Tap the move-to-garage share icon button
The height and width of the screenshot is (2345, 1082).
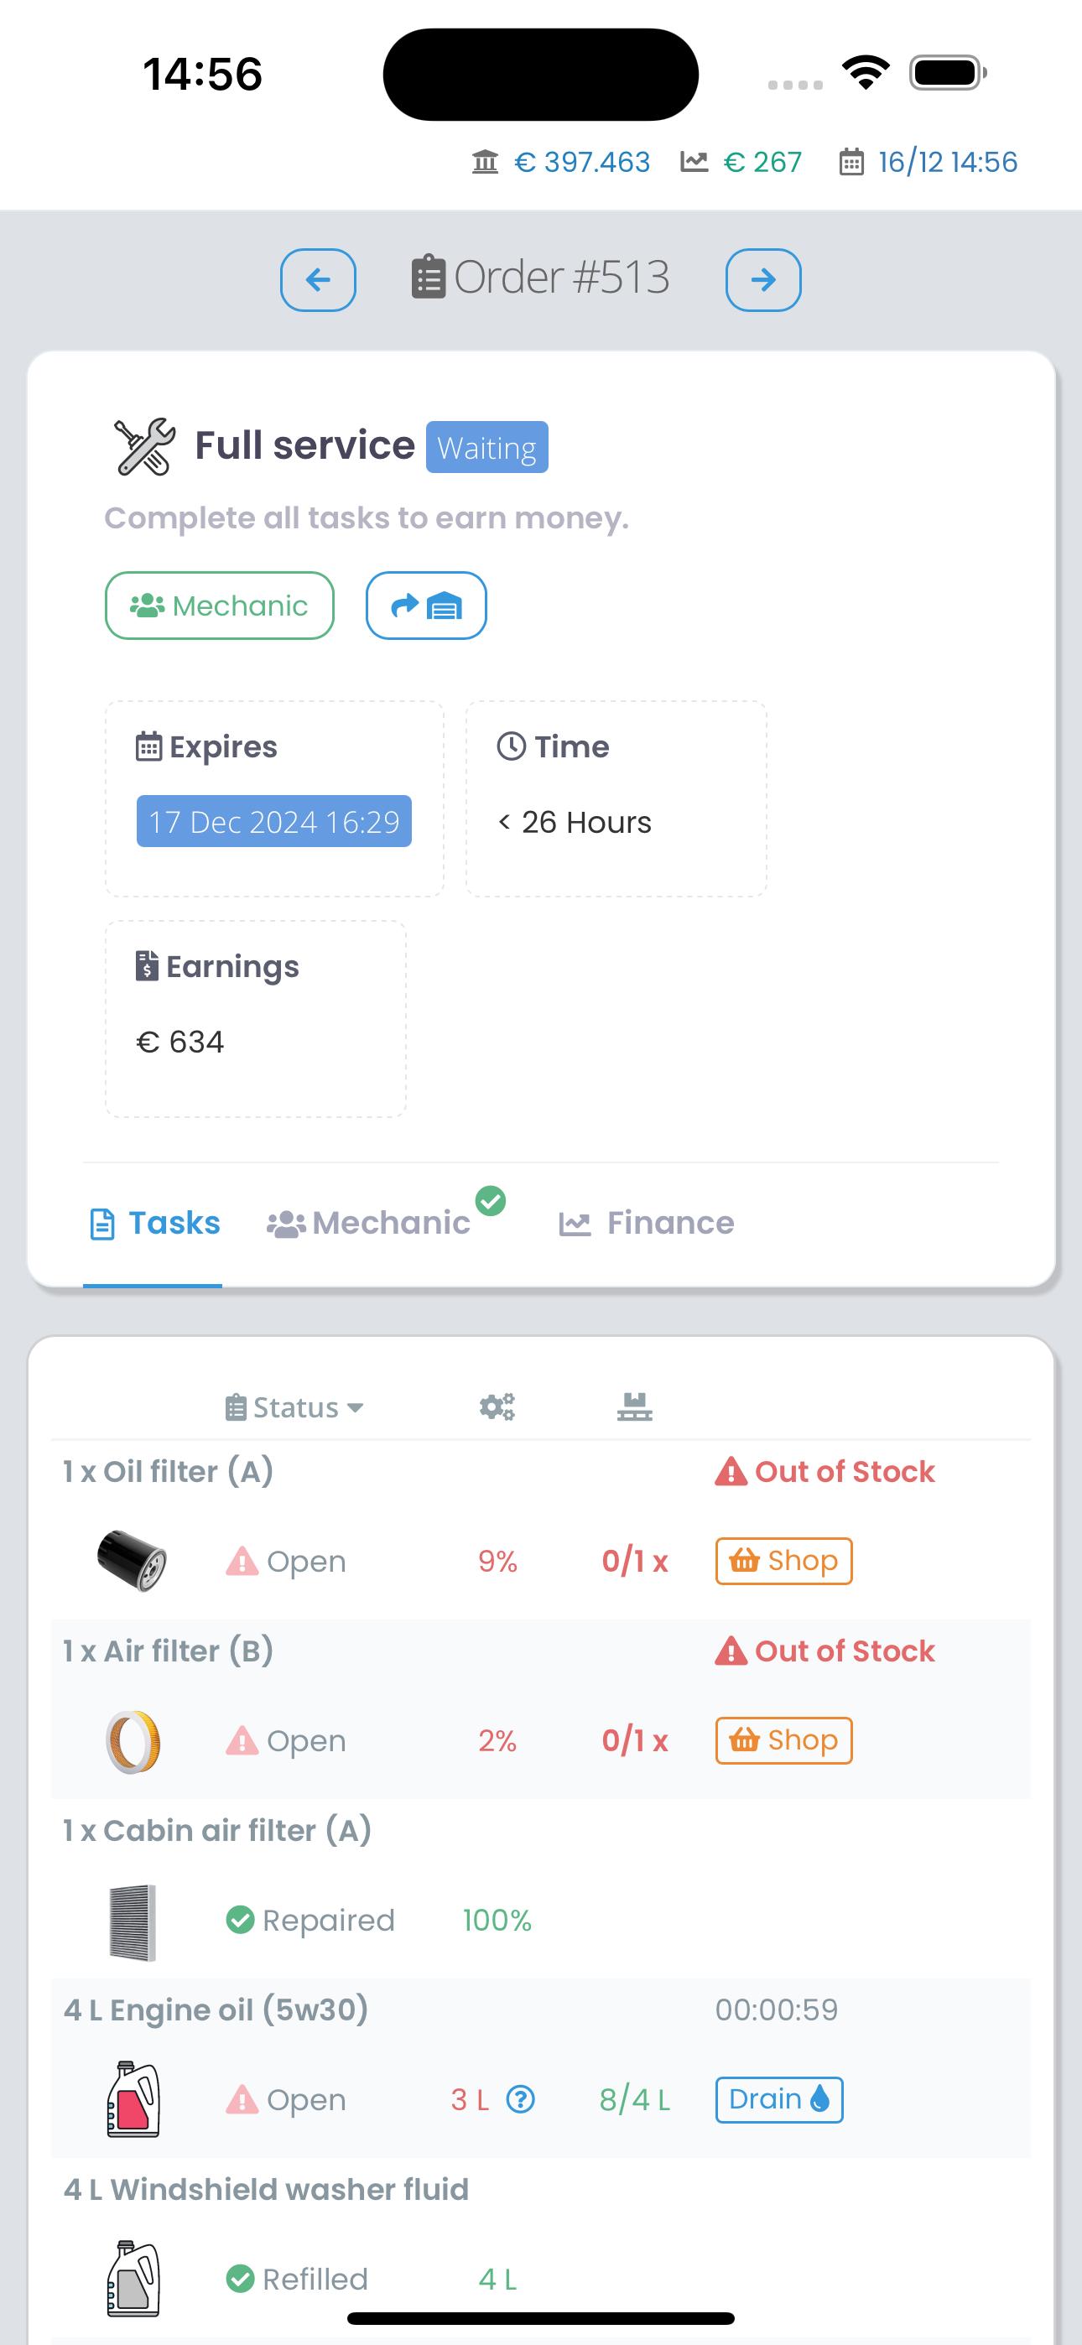425,606
